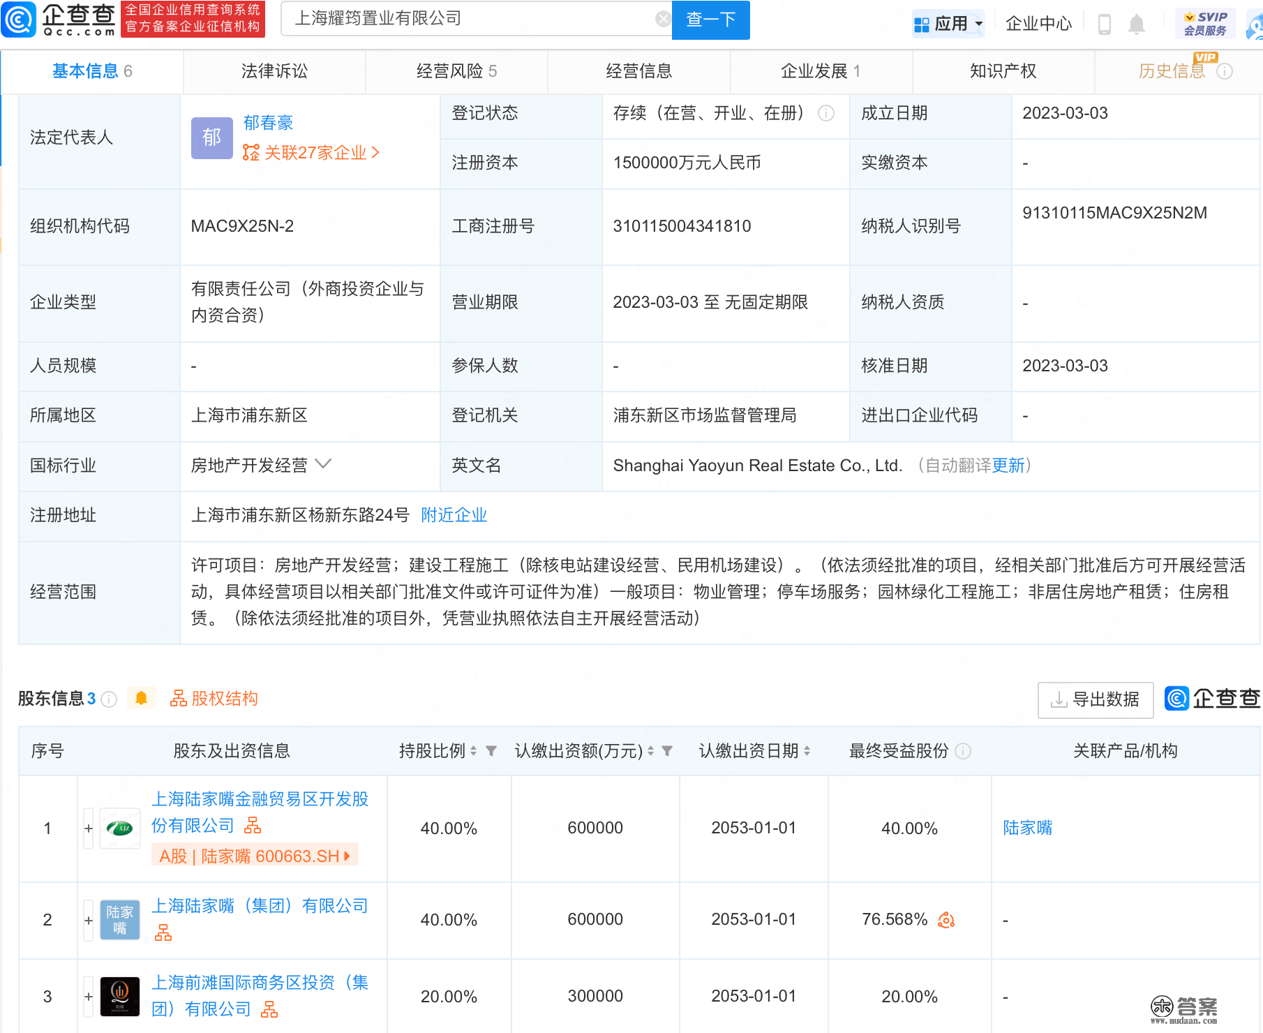The image size is (1263, 1033).
Task: Switch to 法律诉讼 tab
Action: coord(274,71)
